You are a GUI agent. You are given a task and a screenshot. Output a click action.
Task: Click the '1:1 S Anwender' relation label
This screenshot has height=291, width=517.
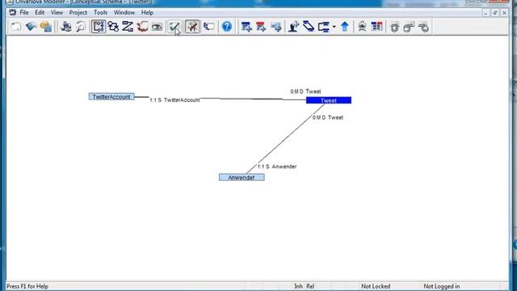pos(277,167)
